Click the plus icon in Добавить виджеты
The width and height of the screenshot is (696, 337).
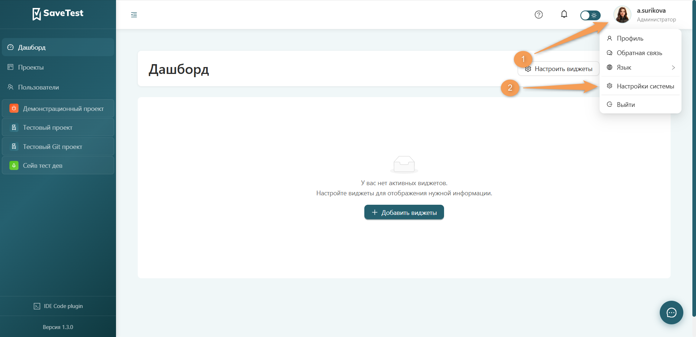(375, 212)
